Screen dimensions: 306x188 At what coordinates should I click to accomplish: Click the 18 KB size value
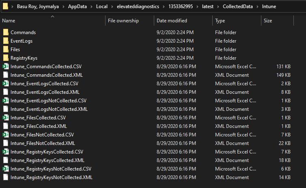[x=284, y=160]
